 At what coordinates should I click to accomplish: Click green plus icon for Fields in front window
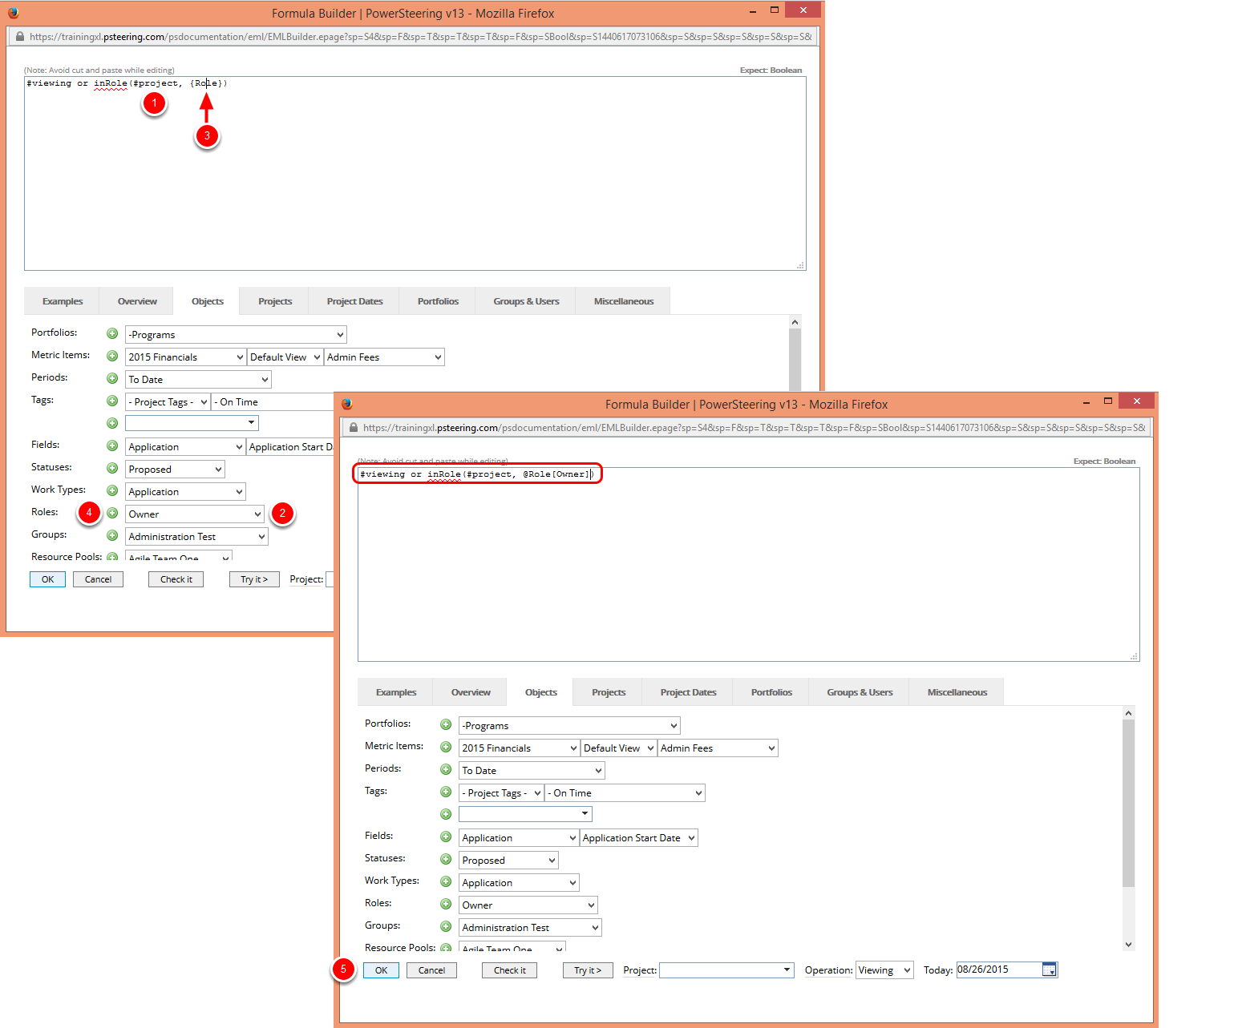[446, 837]
